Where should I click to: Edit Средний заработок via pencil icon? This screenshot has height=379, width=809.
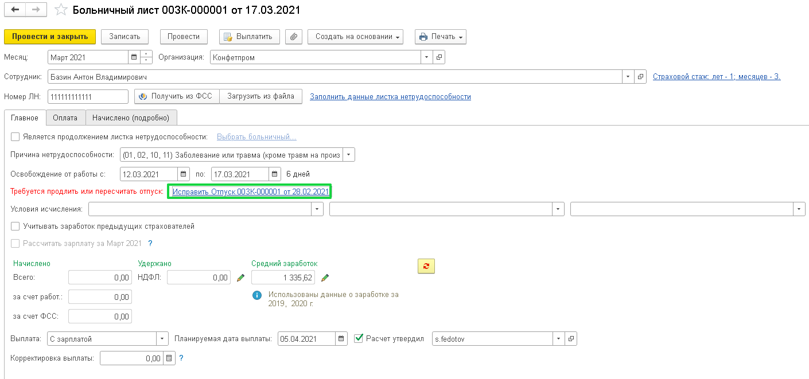pyautogui.click(x=325, y=278)
